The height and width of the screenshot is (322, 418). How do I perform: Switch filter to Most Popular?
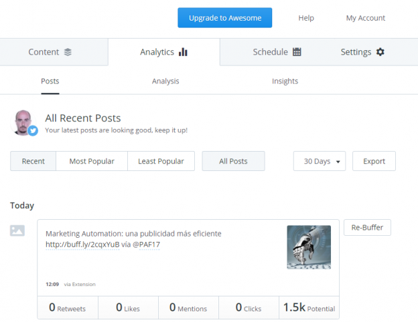pyautogui.click(x=92, y=161)
